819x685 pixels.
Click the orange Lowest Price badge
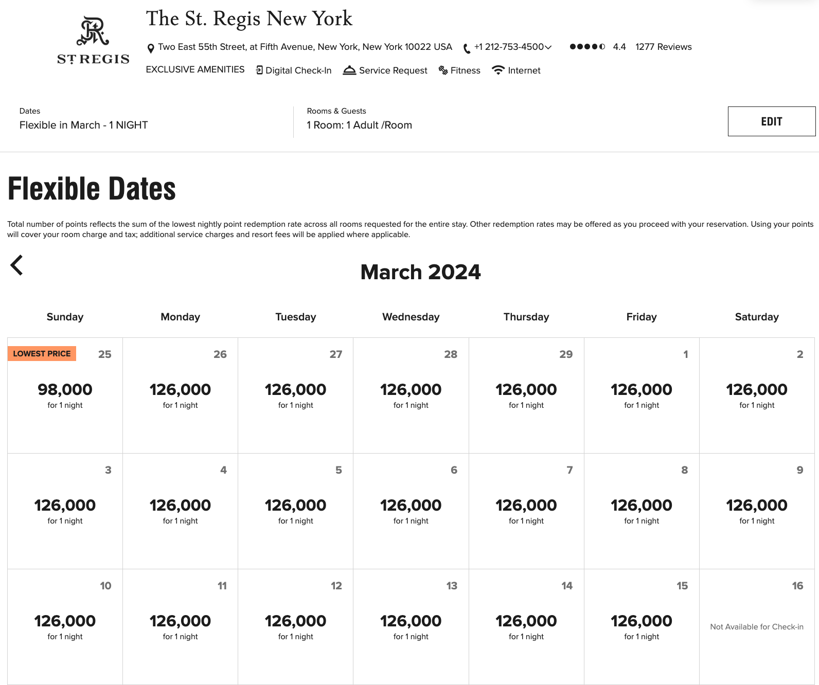[x=42, y=353]
